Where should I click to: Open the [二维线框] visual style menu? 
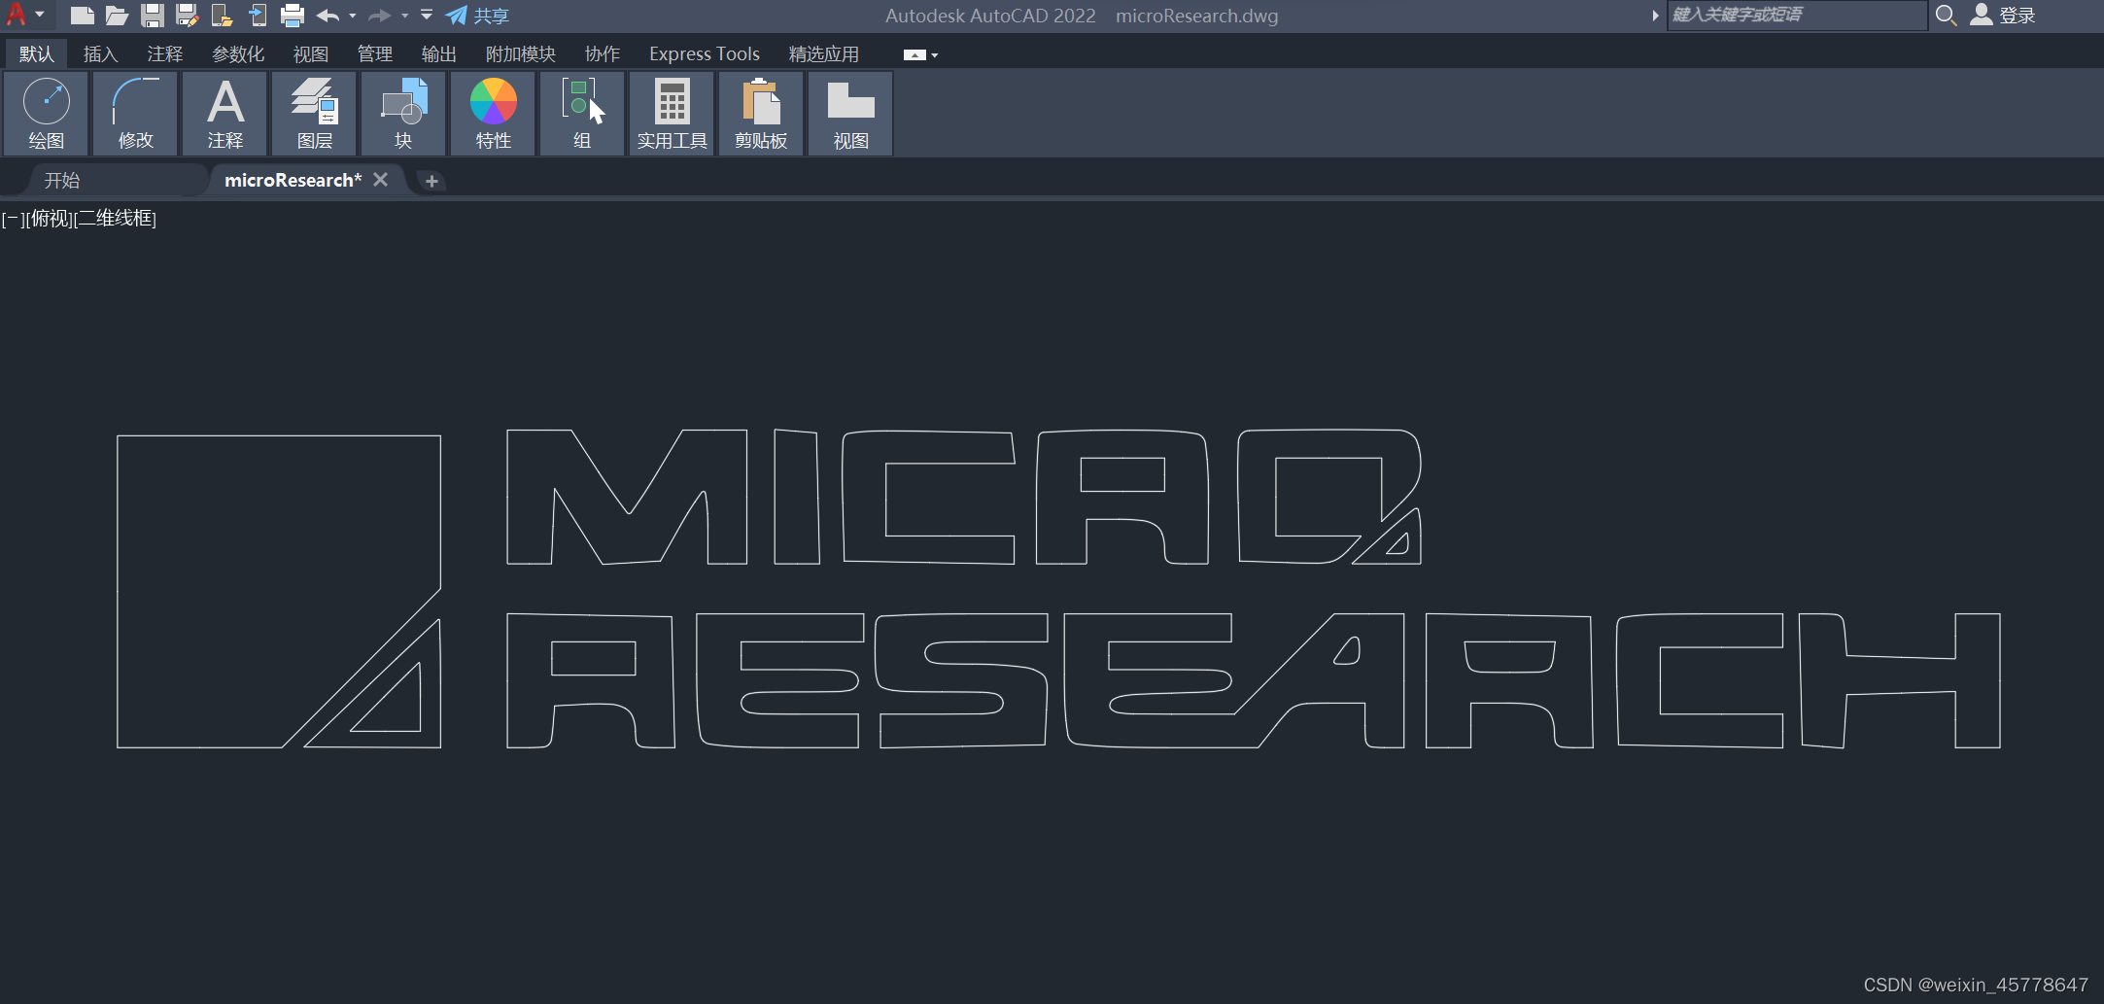pyautogui.click(x=116, y=219)
